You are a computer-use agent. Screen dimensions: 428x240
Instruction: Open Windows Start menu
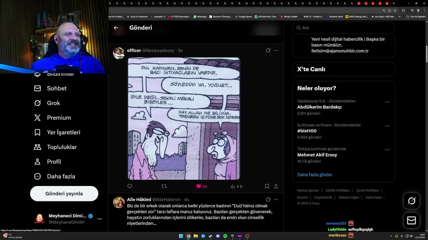tap(181, 236)
